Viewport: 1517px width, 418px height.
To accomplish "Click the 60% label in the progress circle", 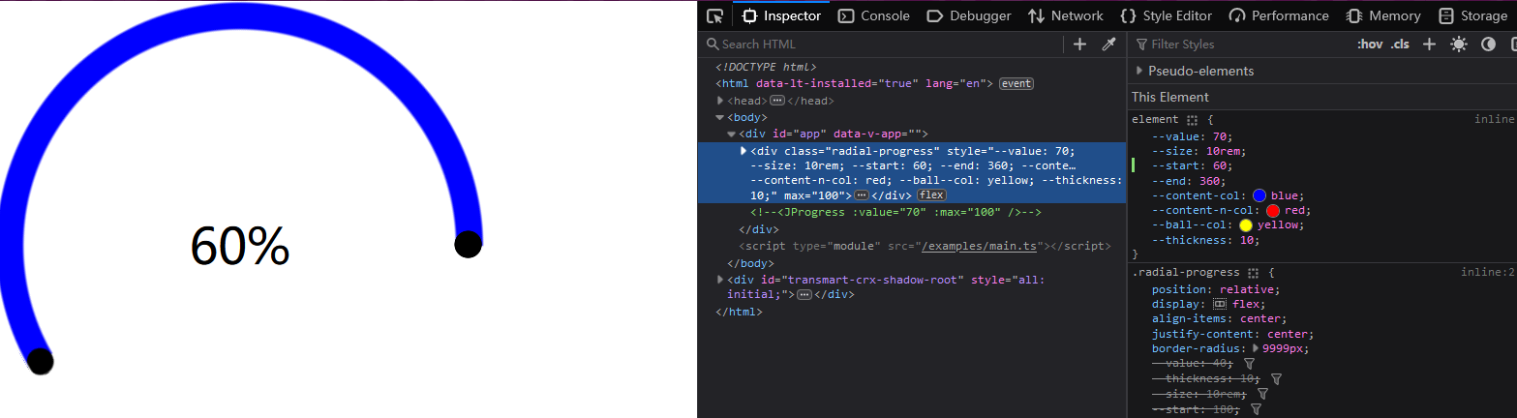I will (240, 246).
